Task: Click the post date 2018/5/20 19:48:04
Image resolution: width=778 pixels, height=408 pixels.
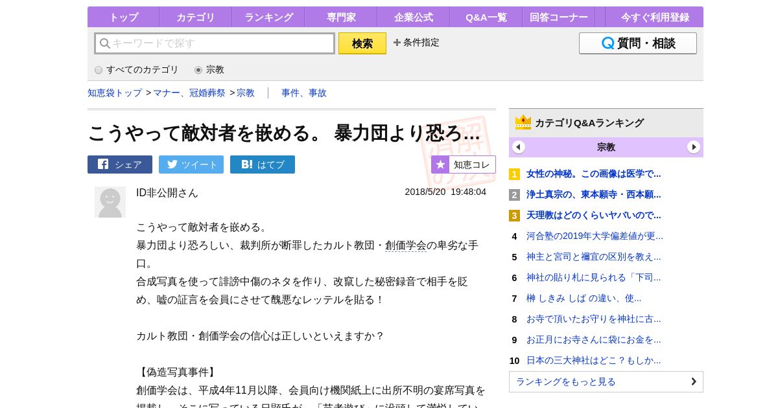Action: [x=445, y=192]
